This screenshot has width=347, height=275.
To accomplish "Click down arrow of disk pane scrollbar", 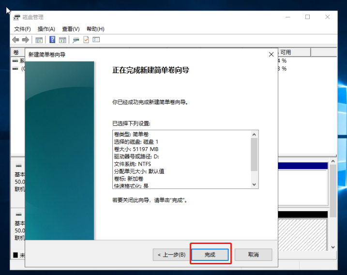I will pyautogui.click(x=333, y=247).
